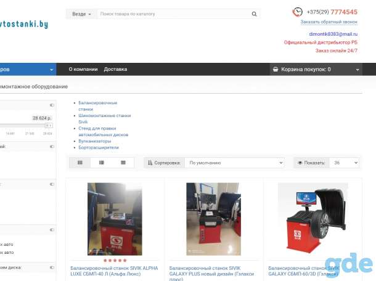
Task: Click the eye icon near Показать
Action: coord(300,163)
